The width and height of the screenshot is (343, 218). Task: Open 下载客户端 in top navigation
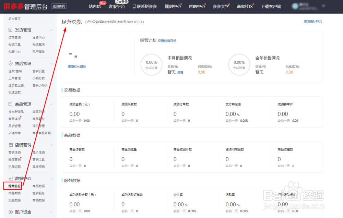[271, 7]
